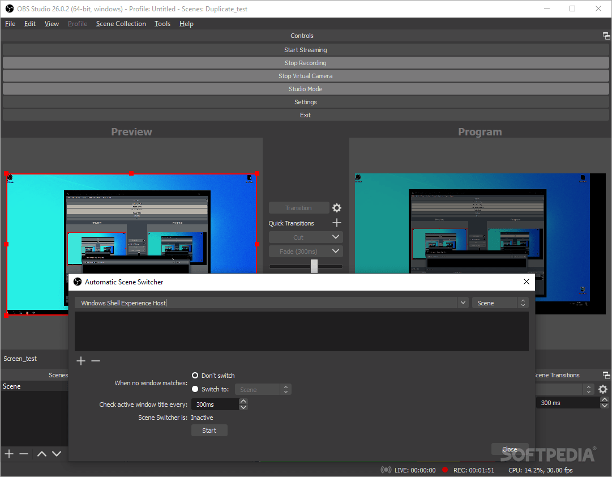The height and width of the screenshot is (477, 612).
Task: Open the Help menu
Action: (x=187, y=24)
